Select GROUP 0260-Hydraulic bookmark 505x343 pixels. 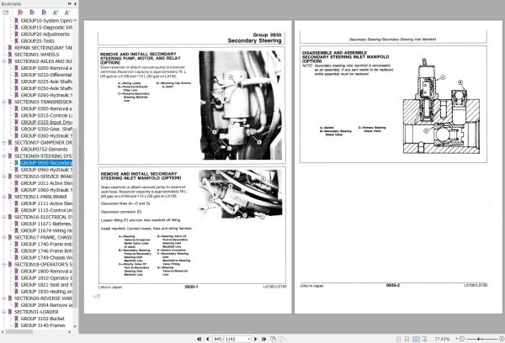[x=46, y=95]
